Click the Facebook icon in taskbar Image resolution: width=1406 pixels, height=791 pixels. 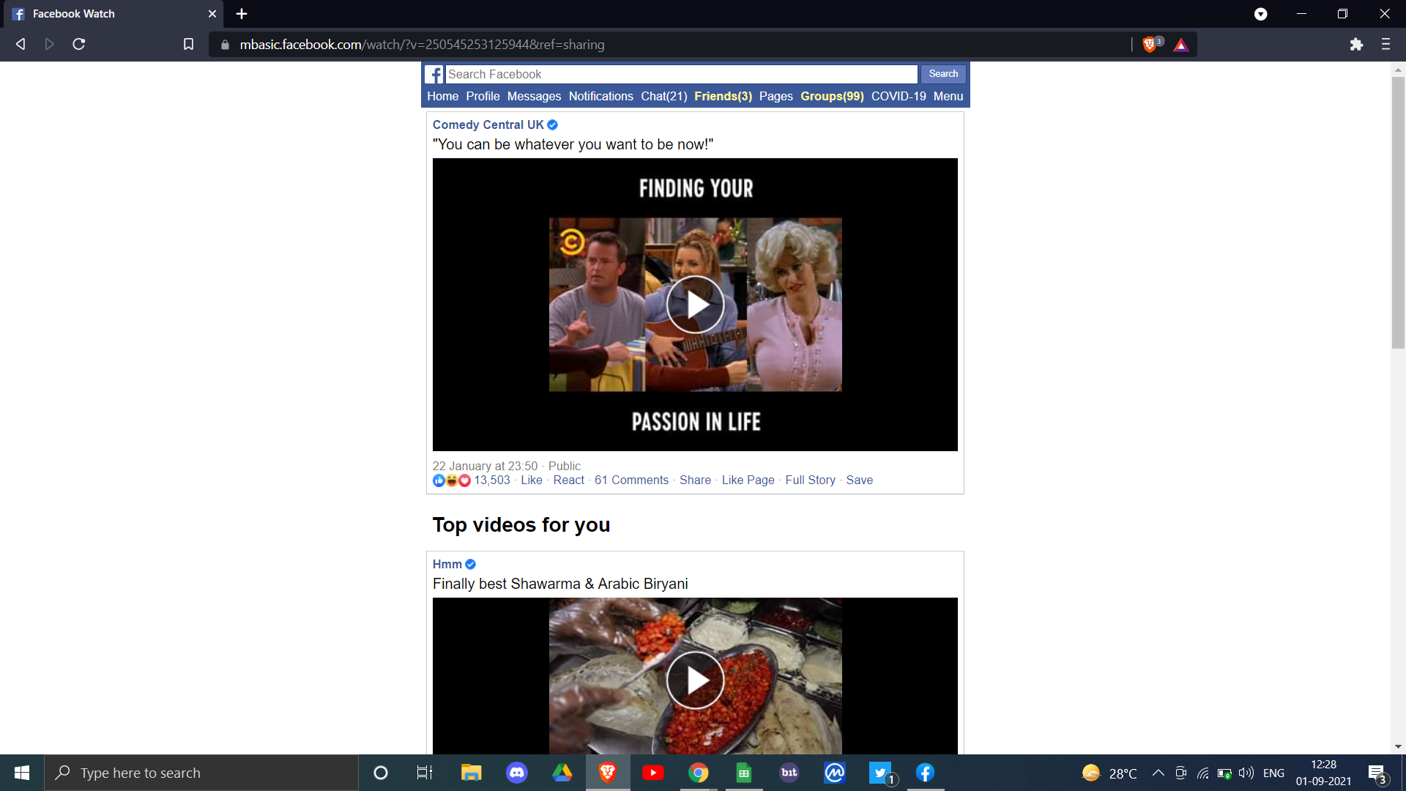[924, 773]
